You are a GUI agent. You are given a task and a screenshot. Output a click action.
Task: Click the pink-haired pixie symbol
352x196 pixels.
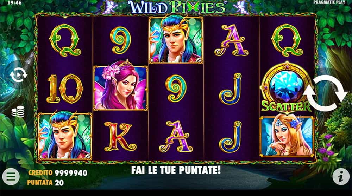[120, 88]
